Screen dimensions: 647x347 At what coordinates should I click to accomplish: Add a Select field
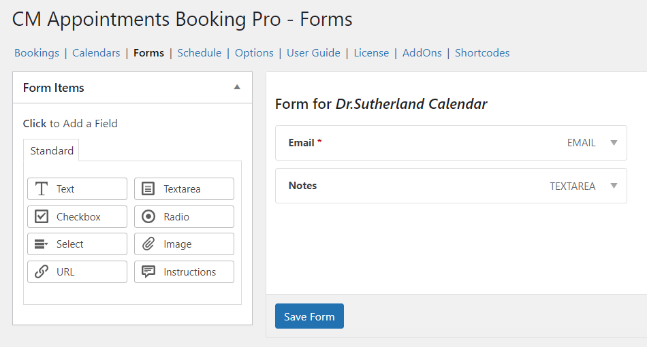tap(77, 244)
